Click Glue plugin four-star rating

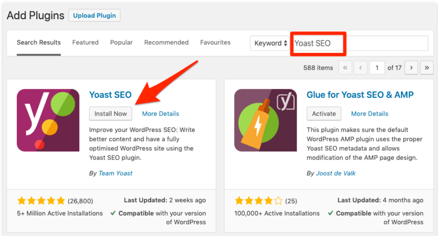[x=259, y=200]
